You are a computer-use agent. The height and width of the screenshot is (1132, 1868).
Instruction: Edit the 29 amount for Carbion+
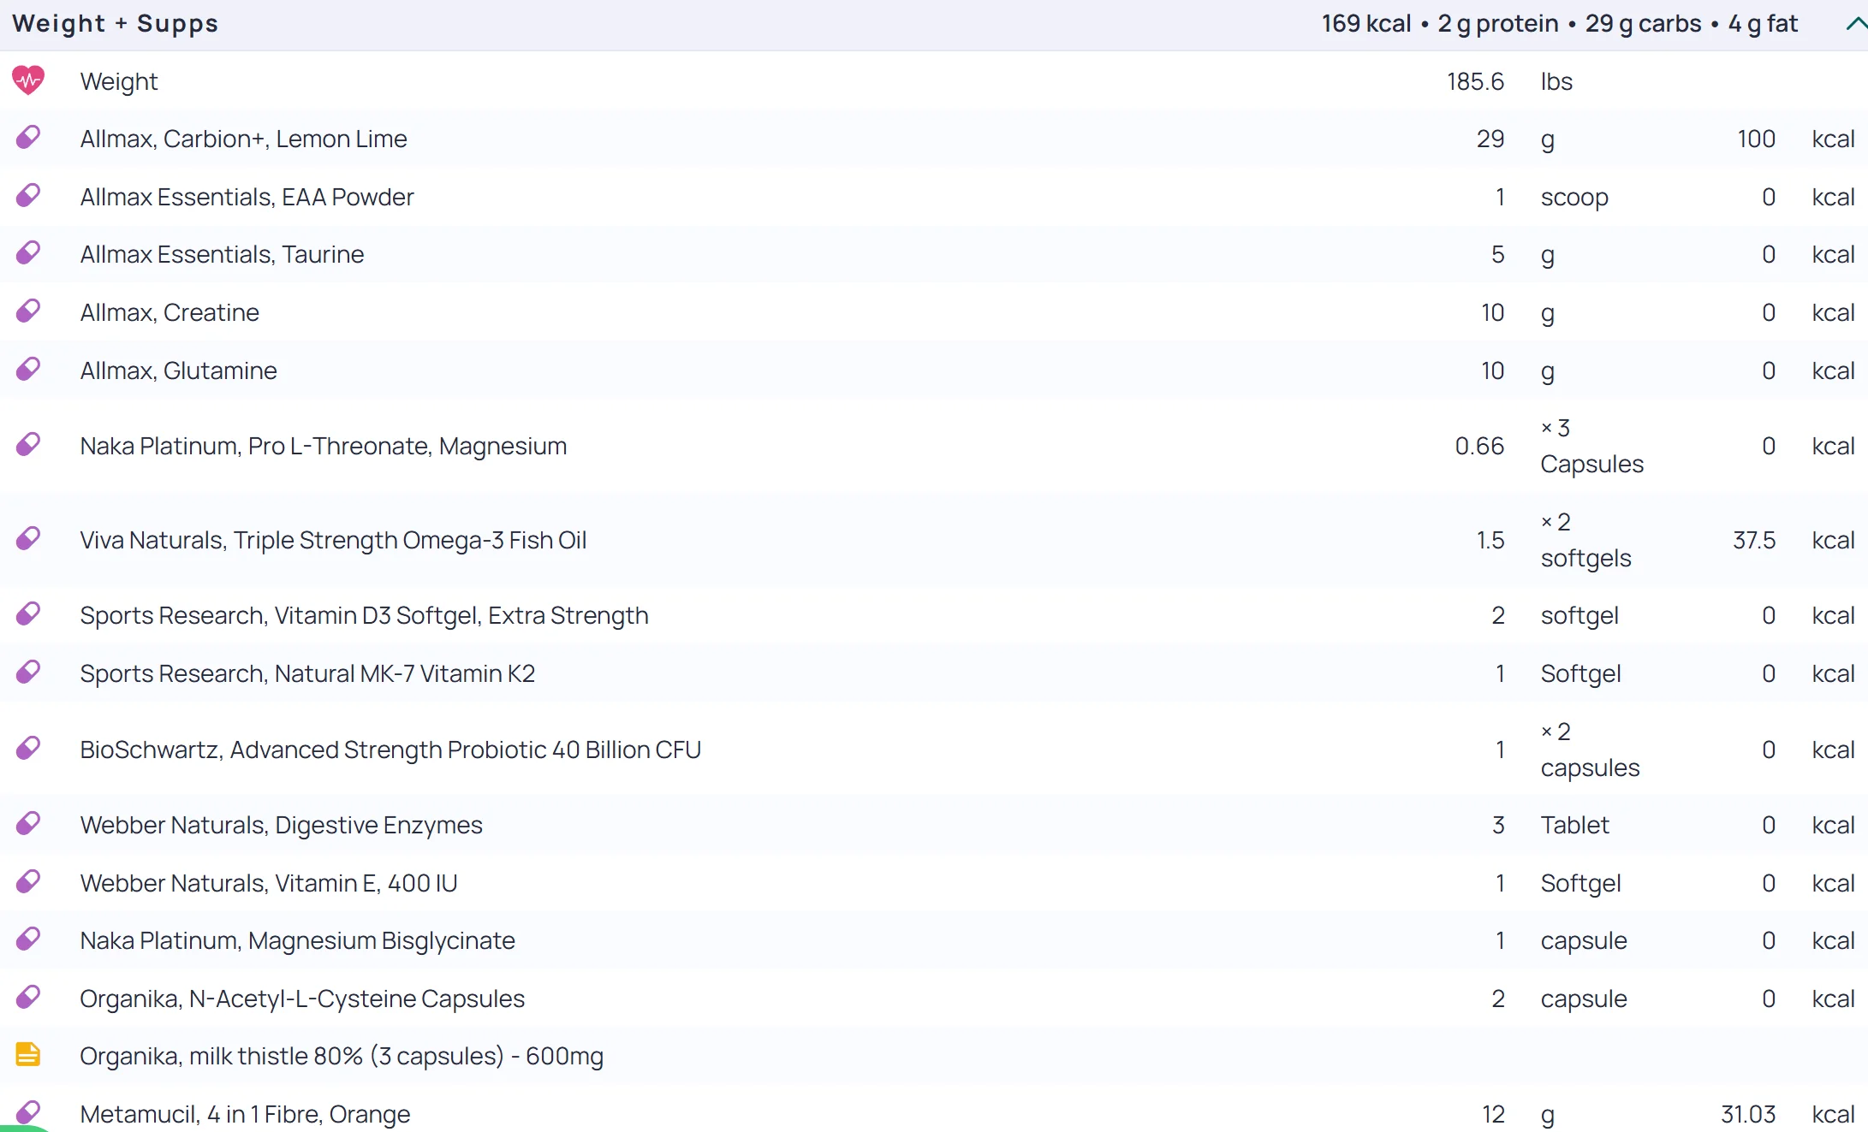pos(1490,139)
